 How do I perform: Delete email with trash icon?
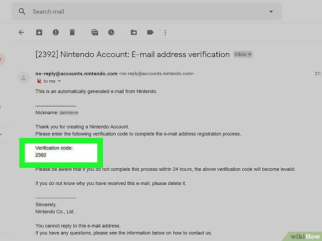pos(72,33)
